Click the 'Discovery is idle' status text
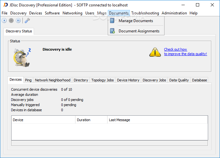The height and width of the screenshot is (158, 220). click(x=57, y=49)
